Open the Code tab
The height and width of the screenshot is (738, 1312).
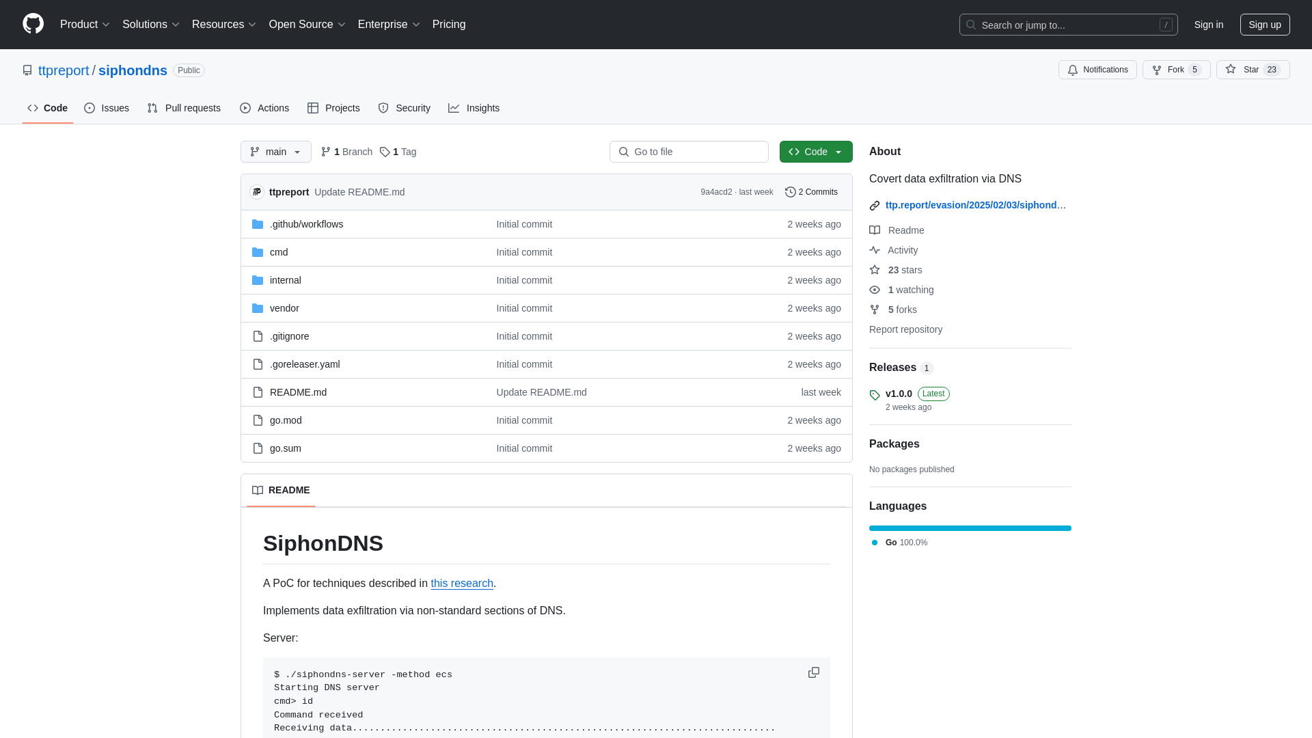coord(47,108)
